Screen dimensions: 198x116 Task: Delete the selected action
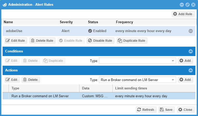31,80
